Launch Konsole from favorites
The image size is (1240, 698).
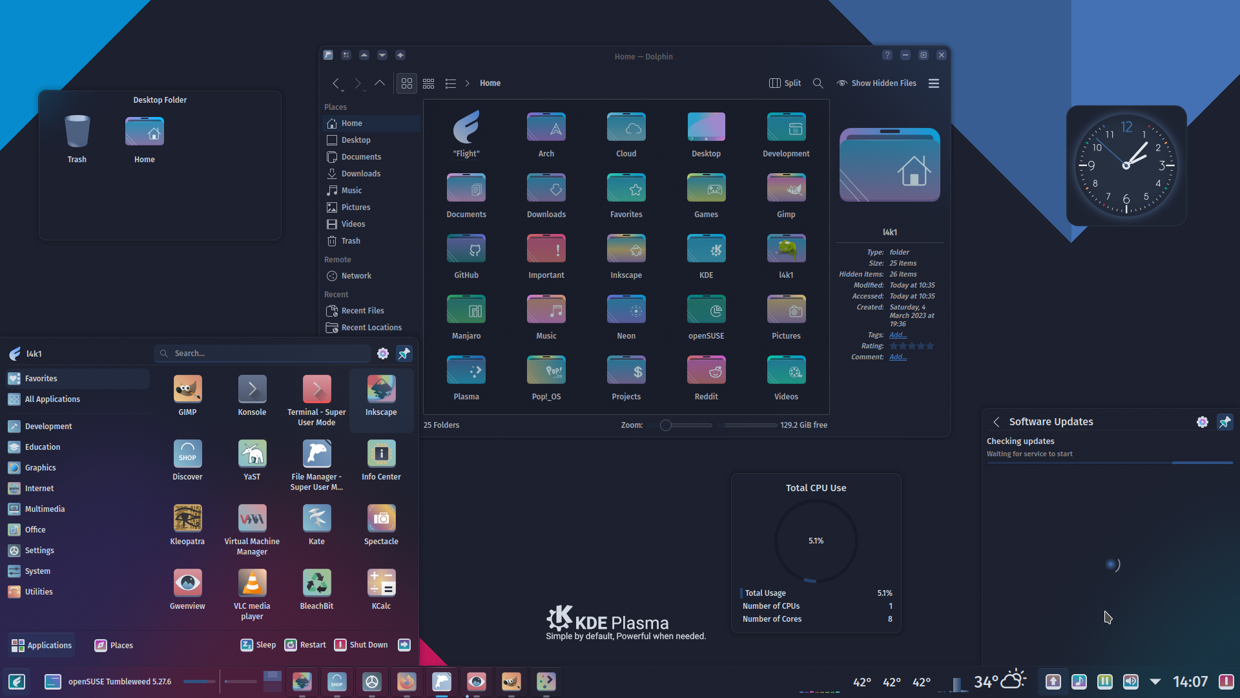(252, 389)
